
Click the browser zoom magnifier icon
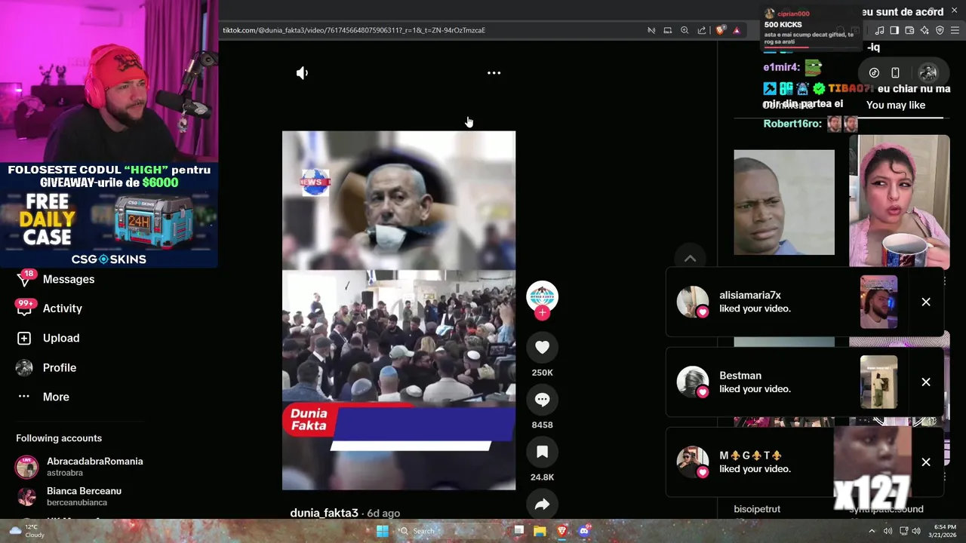[x=685, y=30]
